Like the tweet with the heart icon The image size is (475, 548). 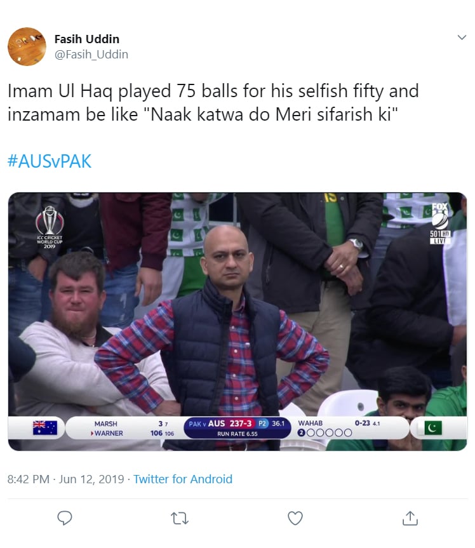(x=295, y=518)
